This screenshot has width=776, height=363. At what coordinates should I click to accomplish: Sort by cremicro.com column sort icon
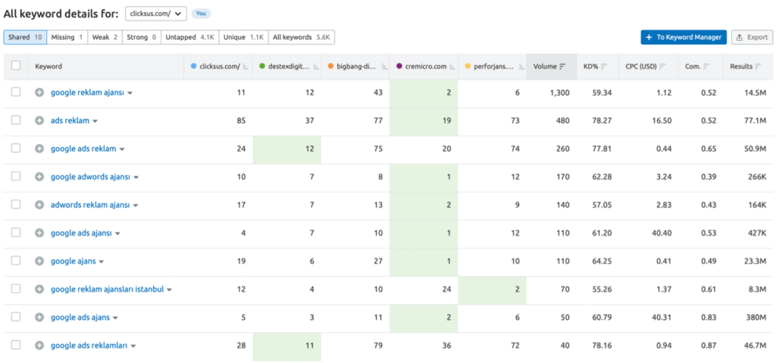pyautogui.click(x=452, y=67)
